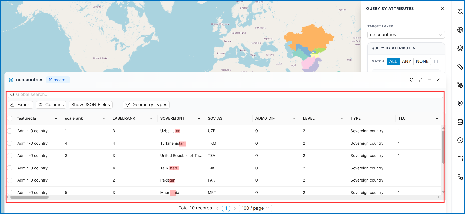Click the table's horizontal scrollbar thumb

click(29, 197)
